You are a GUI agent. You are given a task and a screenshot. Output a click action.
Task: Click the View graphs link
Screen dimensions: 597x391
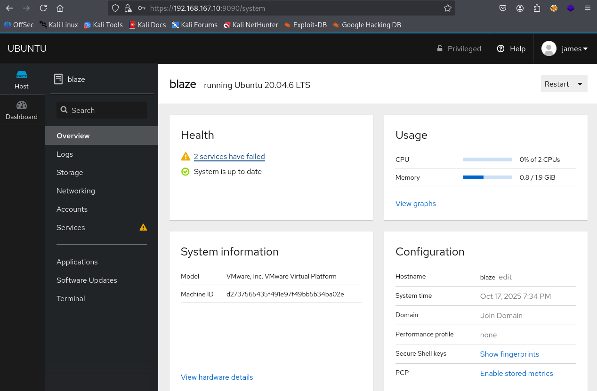415,204
